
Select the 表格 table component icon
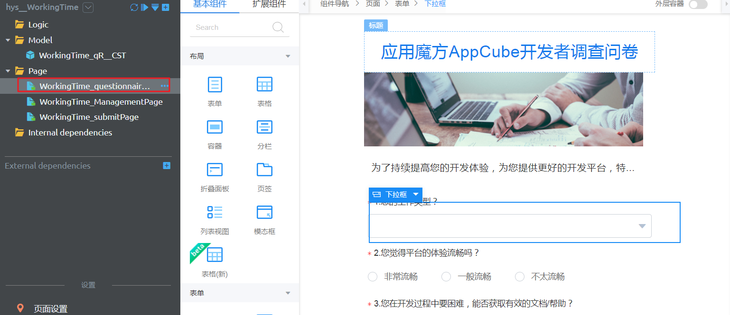(265, 84)
